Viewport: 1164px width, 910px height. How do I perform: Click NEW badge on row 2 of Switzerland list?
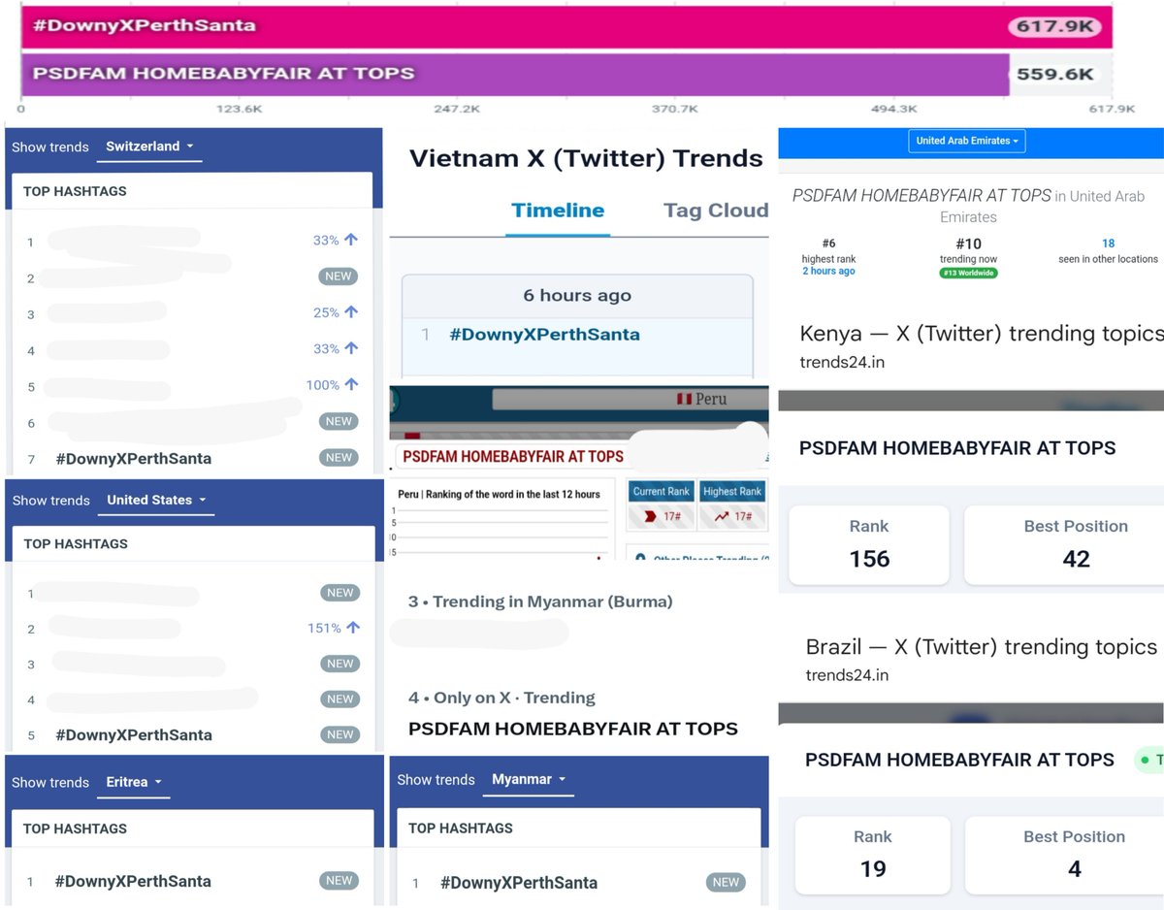(339, 276)
